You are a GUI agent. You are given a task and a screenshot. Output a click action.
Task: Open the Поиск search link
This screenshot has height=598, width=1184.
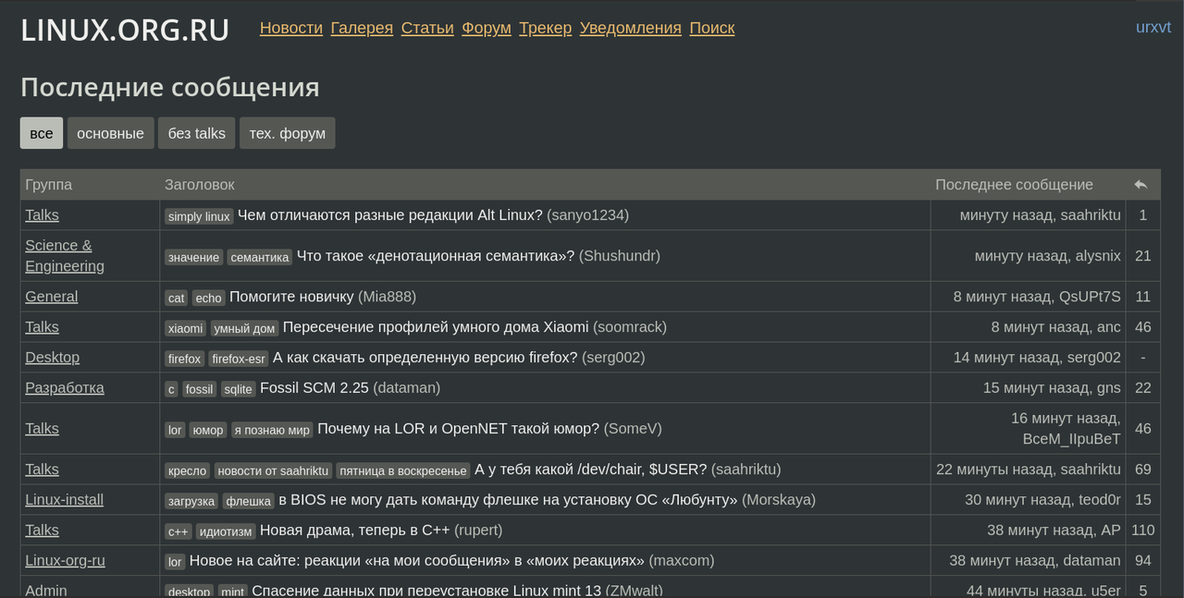point(712,28)
